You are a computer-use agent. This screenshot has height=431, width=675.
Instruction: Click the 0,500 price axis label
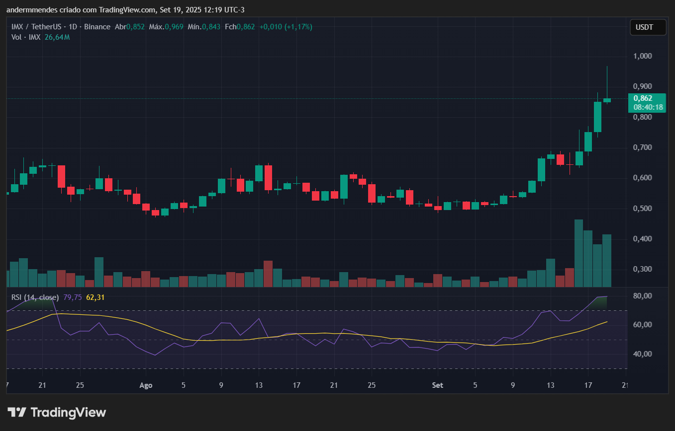(642, 209)
